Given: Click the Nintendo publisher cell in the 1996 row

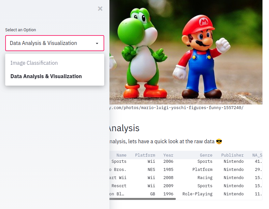Looking at the screenshot, I should tap(234, 194).
